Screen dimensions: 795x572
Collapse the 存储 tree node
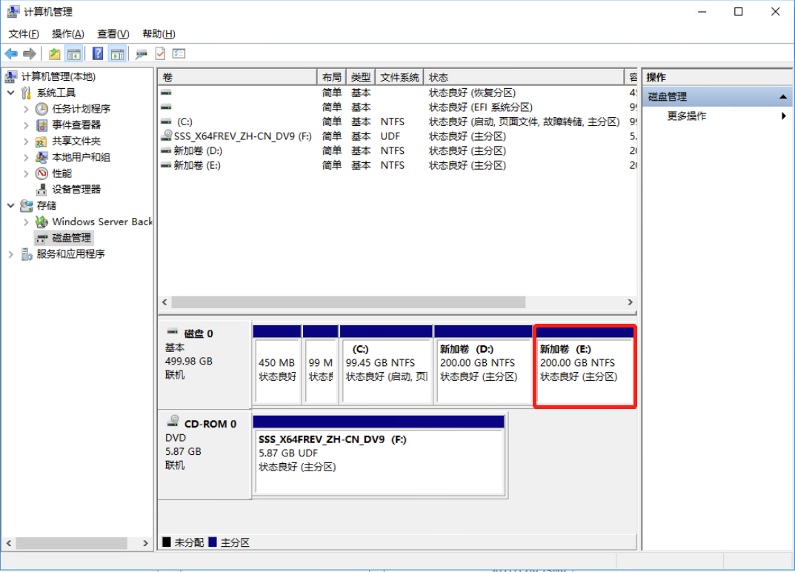click(11, 205)
